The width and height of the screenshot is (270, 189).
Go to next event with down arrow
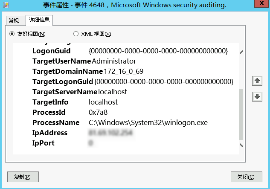point(257,96)
